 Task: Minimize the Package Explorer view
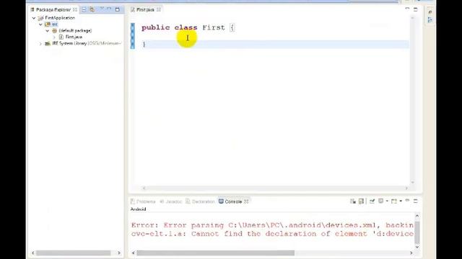tap(109, 9)
